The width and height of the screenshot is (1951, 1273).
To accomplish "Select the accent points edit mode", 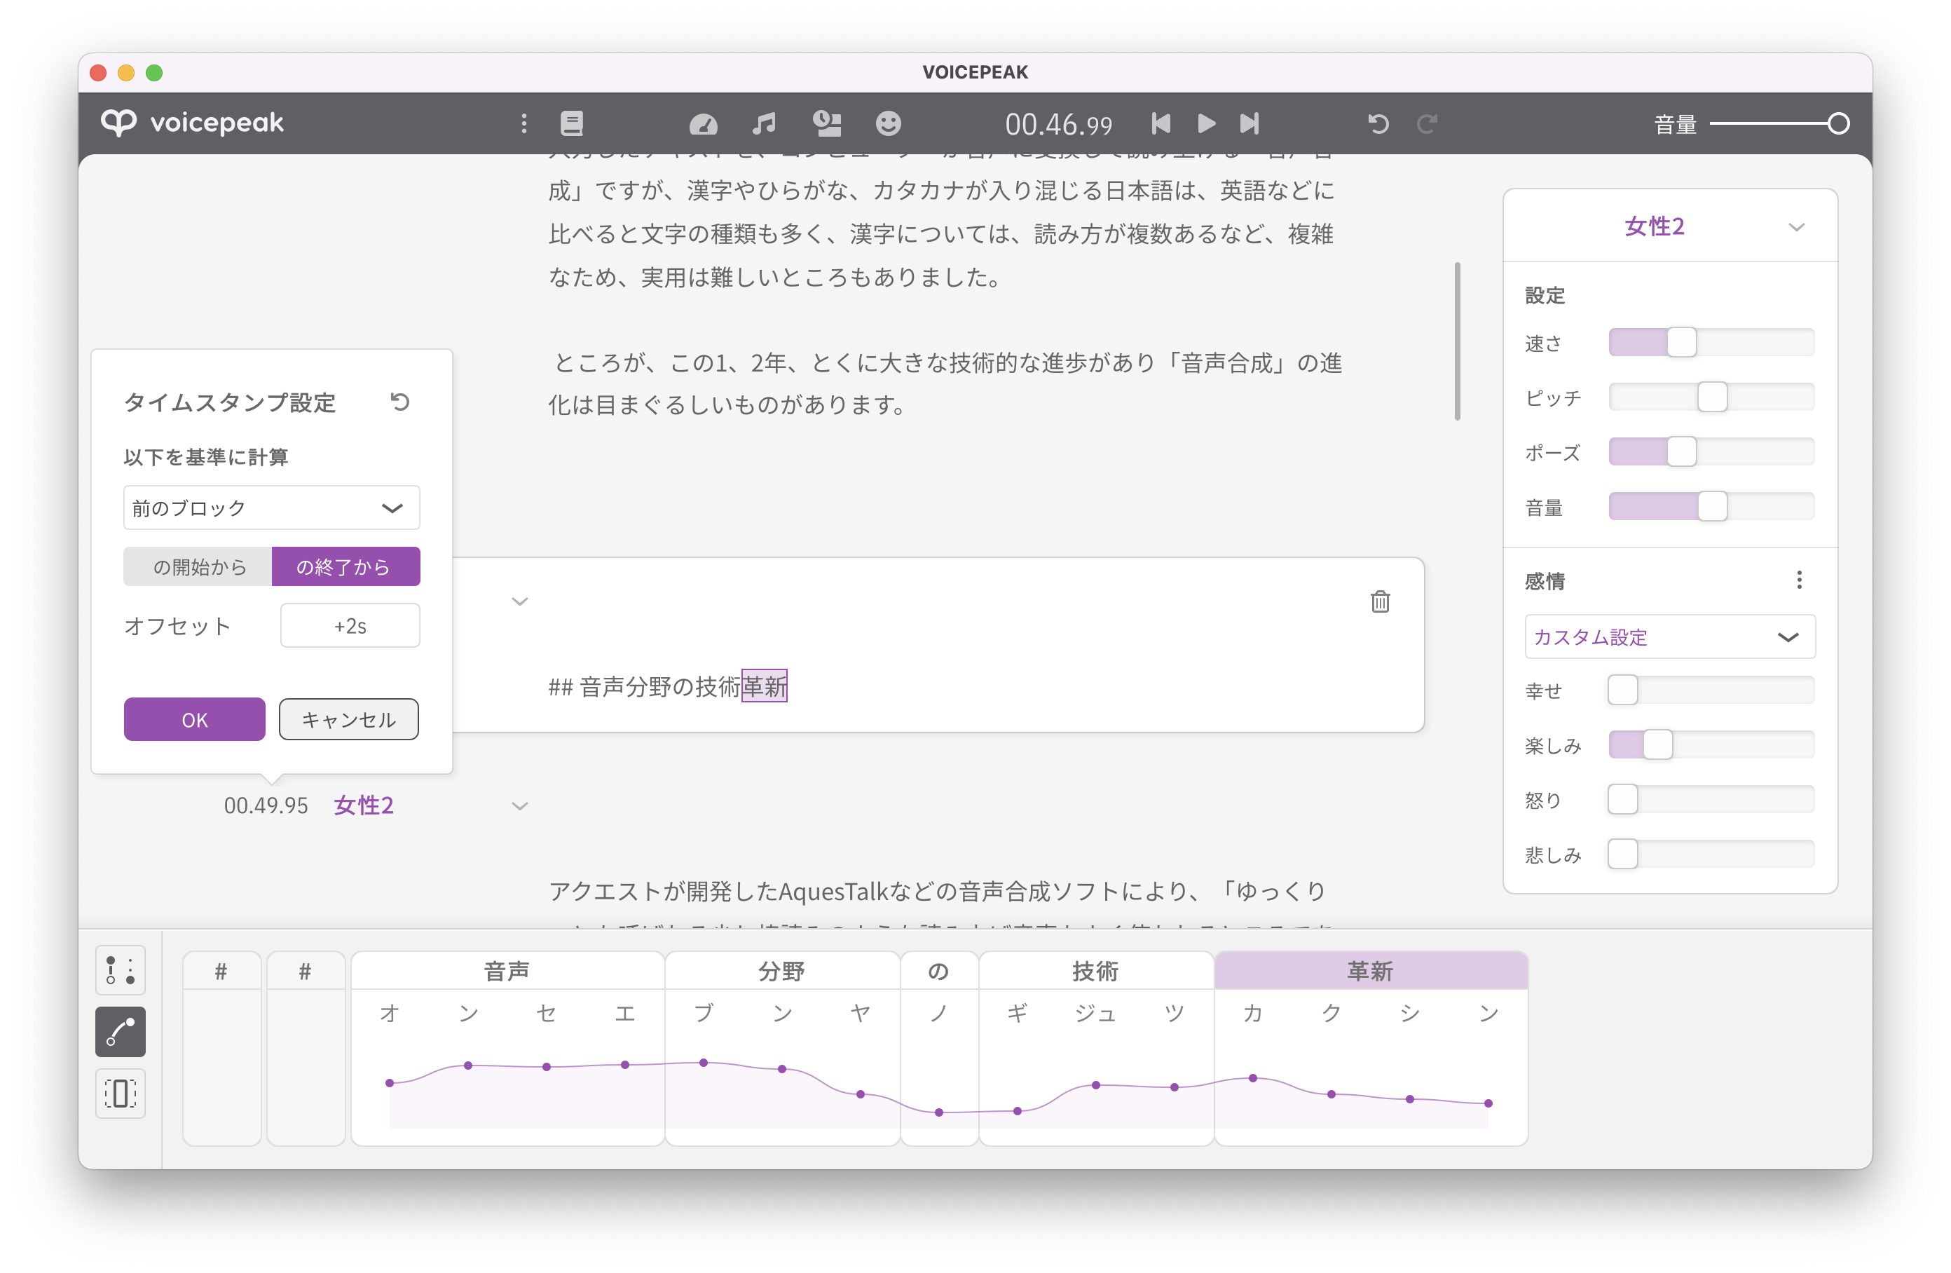I will (121, 969).
